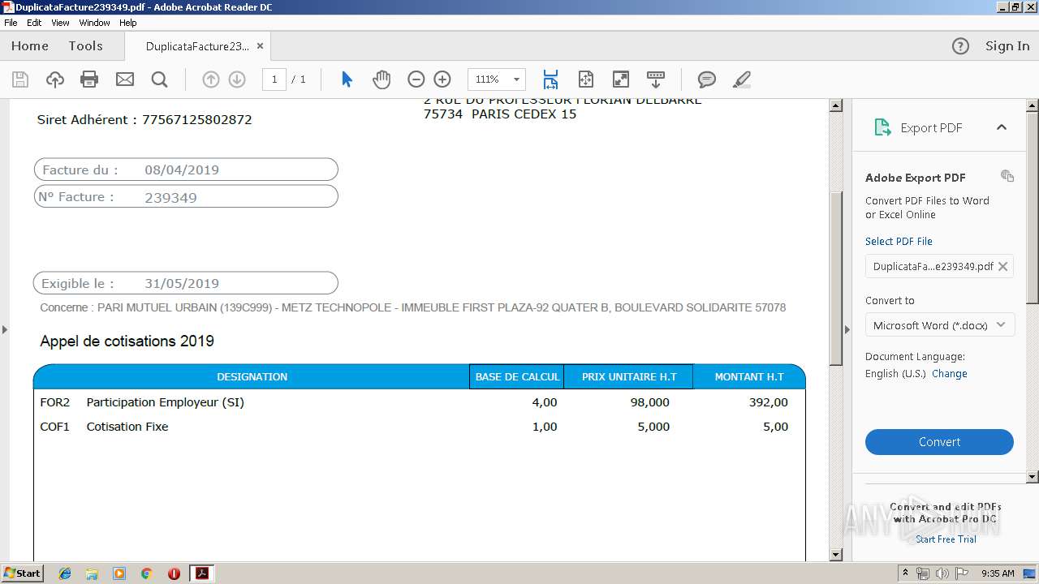Click the Windows Start button
1039x584 pixels.
pyautogui.click(x=22, y=573)
